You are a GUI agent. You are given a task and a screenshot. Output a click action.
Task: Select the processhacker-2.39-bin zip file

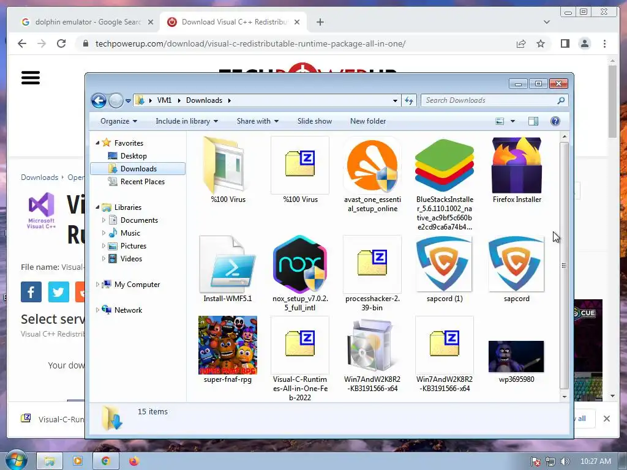pyautogui.click(x=372, y=264)
